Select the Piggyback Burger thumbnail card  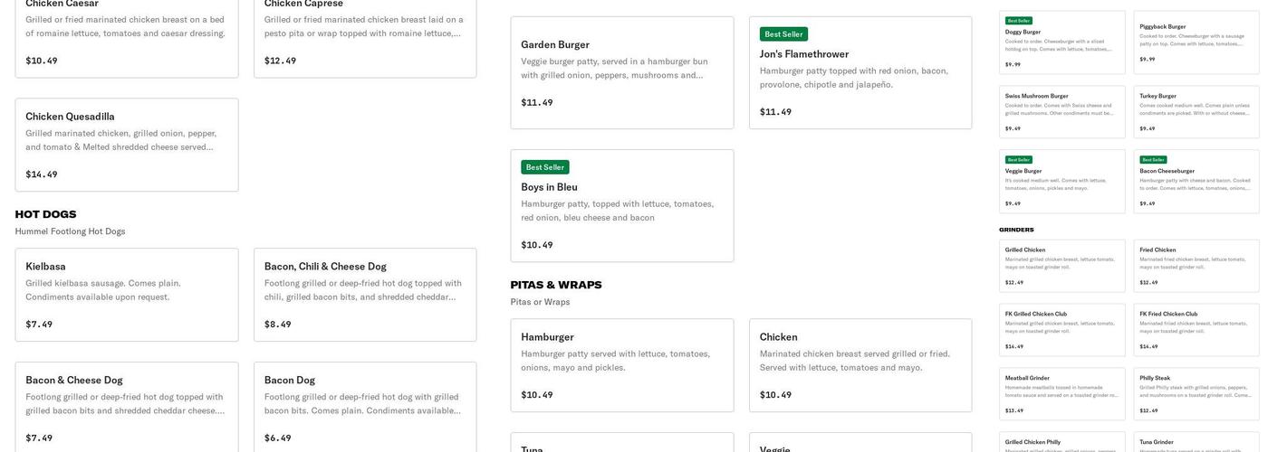point(1196,42)
